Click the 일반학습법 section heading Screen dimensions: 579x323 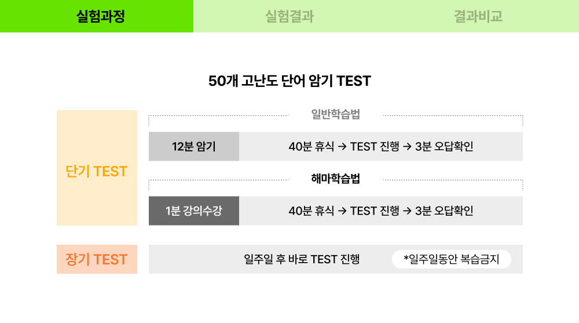[335, 114]
